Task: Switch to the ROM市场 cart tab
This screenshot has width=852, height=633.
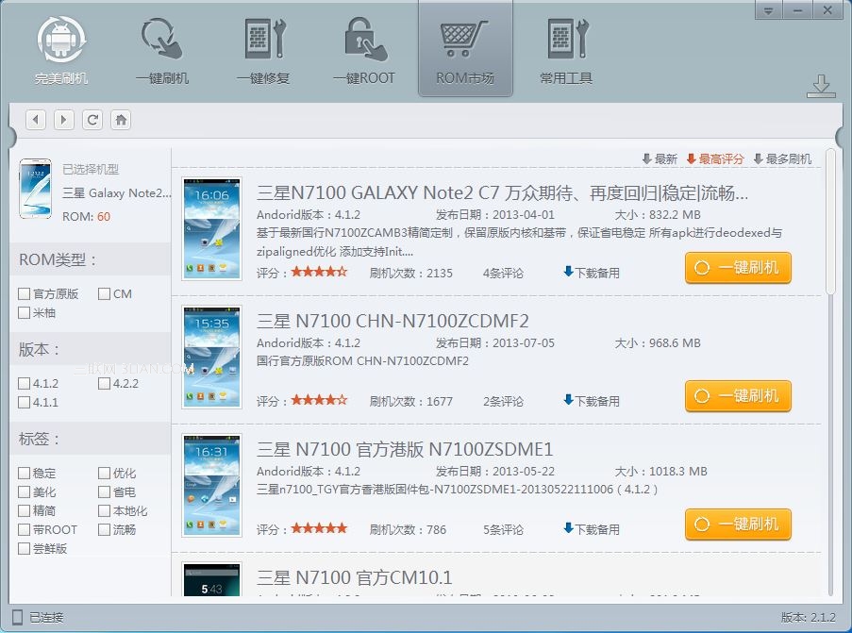Action: click(465, 50)
